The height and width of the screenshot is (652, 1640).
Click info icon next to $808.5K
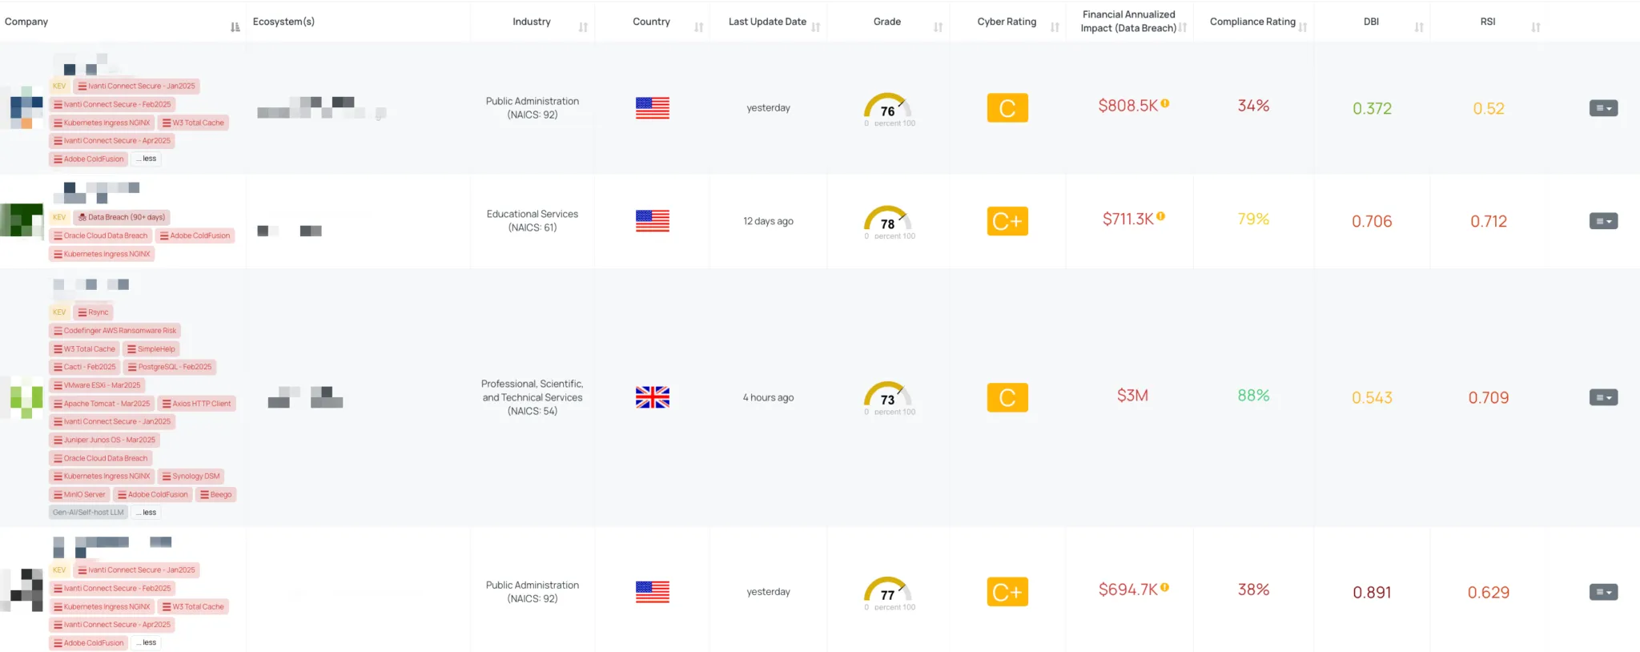[x=1165, y=103]
